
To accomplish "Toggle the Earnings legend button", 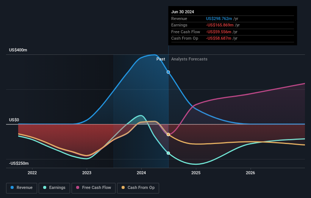I will click(x=54, y=188).
